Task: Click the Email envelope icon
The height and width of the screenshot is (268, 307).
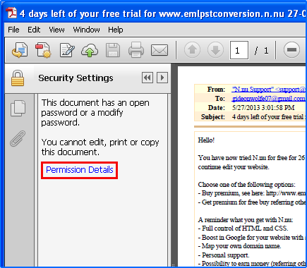Action: (159, 50)
